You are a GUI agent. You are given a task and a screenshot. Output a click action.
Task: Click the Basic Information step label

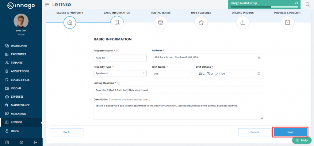tap(117, 13)
